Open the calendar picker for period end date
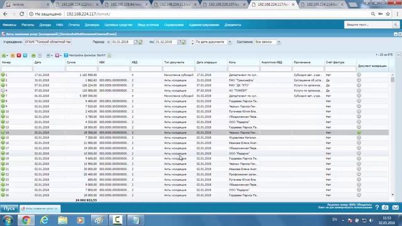The height and width of the screenshot is (226, 402). click(179, 42)
